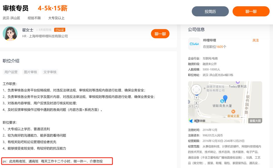Click the 融资未公开 financing stage value

(210, 64)
